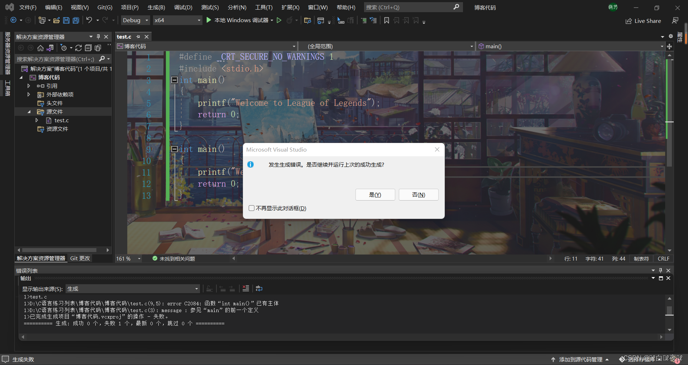This screenshot has height=365, width=688.
Task: Collapse 源文件 folder node
Action: 29,112
